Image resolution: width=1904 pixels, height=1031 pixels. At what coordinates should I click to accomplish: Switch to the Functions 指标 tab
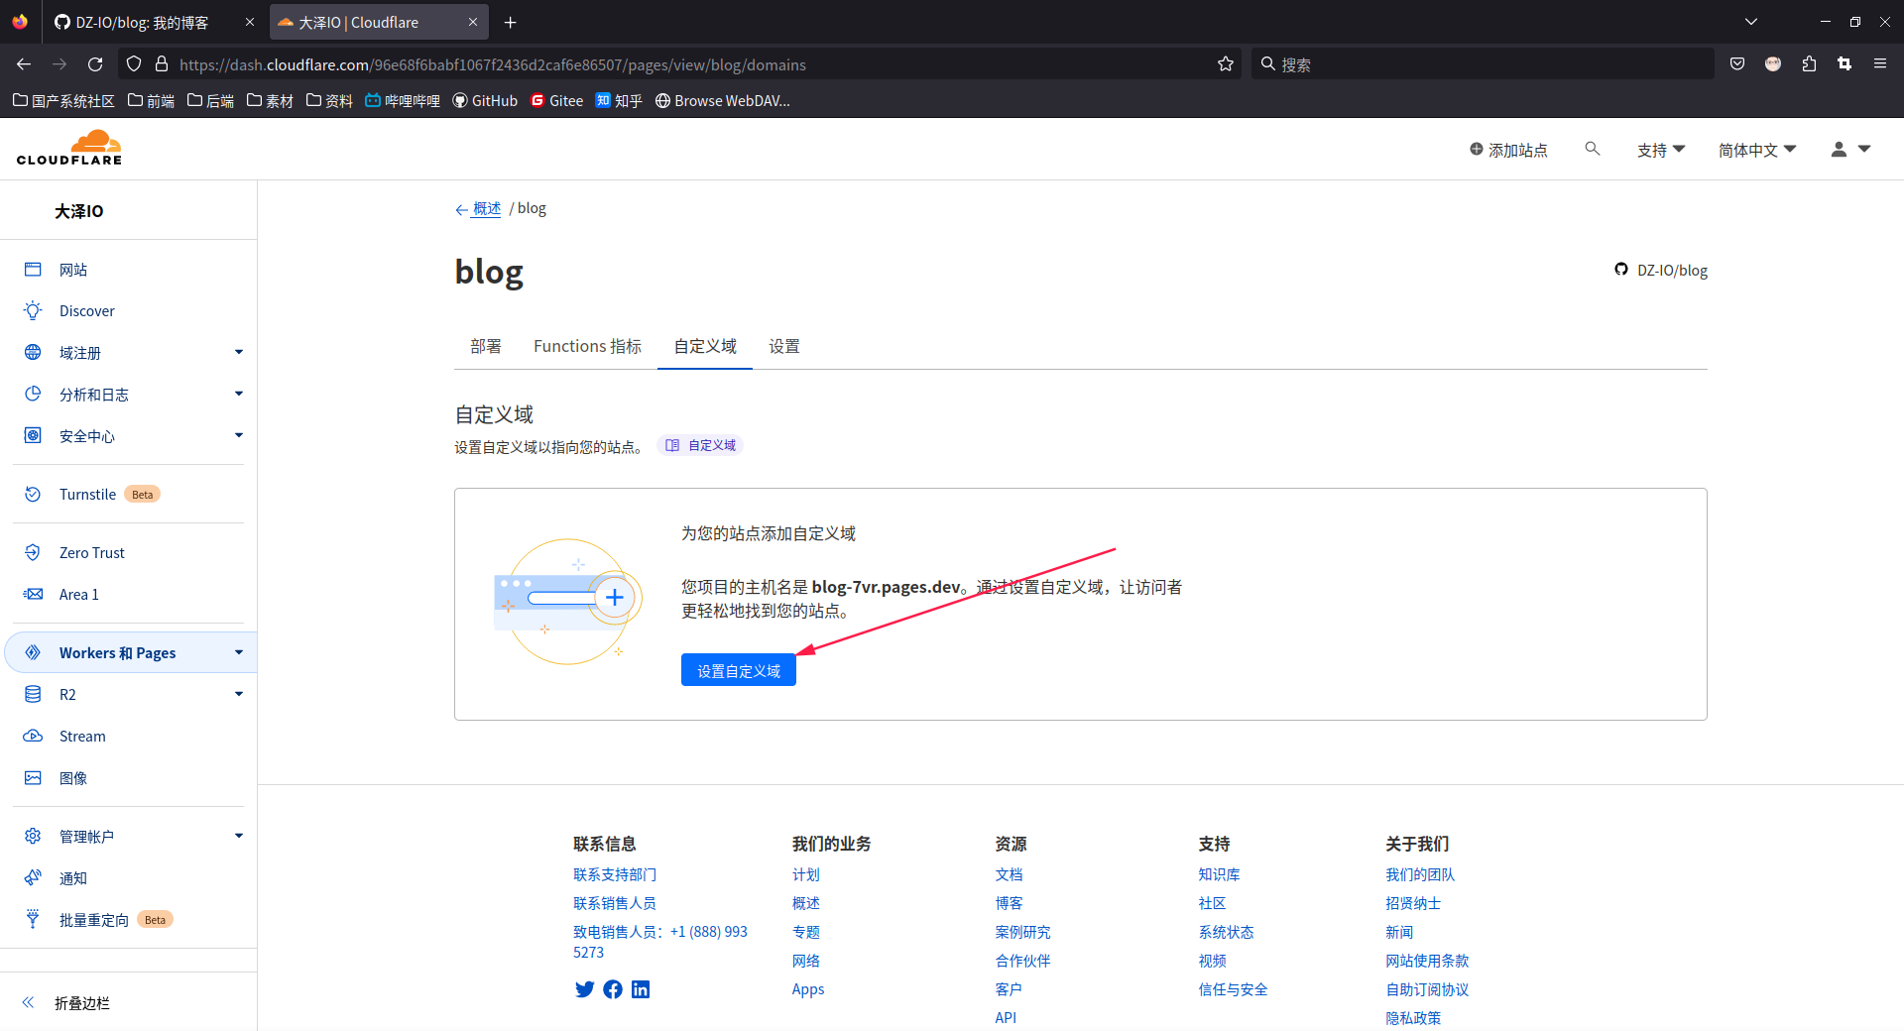click(586, 346)
